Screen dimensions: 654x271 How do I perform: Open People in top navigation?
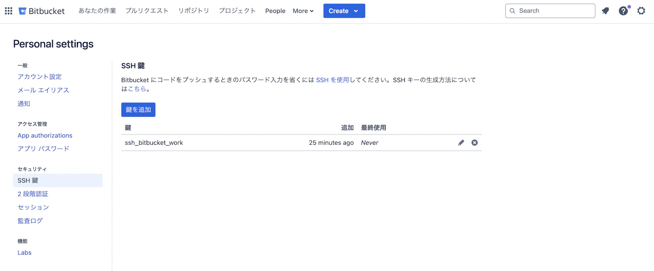(x=275, y=11)
